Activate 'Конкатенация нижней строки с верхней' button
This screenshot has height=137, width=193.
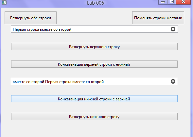coord(94,99)
